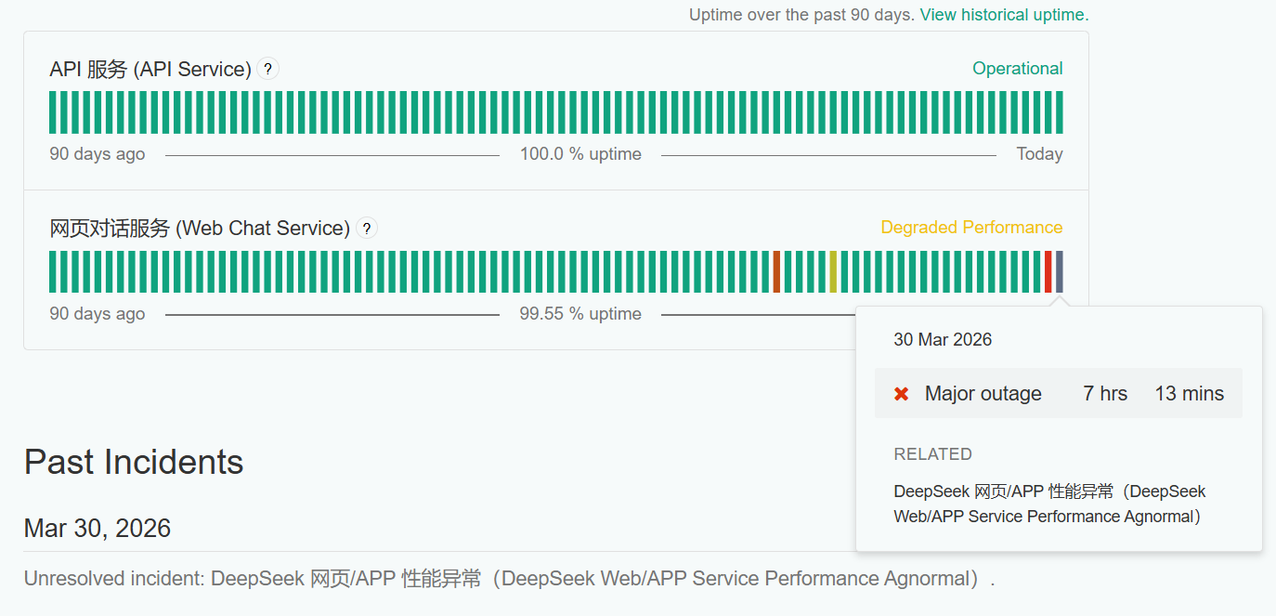Click the API Service Operational status text
Screen dimensions: 1276x616
[x=1018, y=69]
